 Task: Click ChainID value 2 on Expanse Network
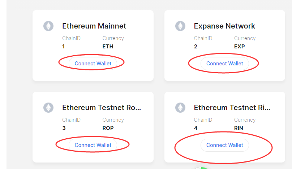tap(196, 47)
